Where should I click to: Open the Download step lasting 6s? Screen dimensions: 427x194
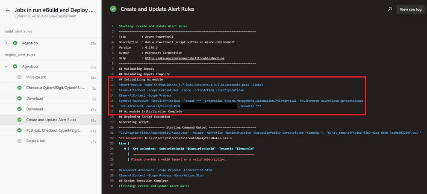pyautogui.click(x=51, y=99)
